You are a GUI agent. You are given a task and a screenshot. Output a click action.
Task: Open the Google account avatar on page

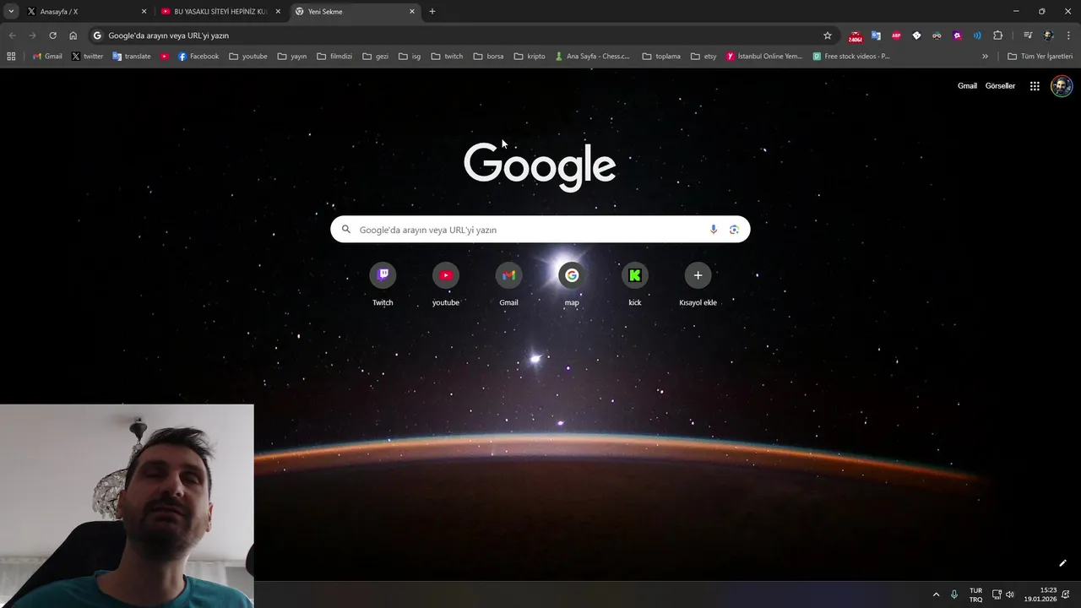1062,86
